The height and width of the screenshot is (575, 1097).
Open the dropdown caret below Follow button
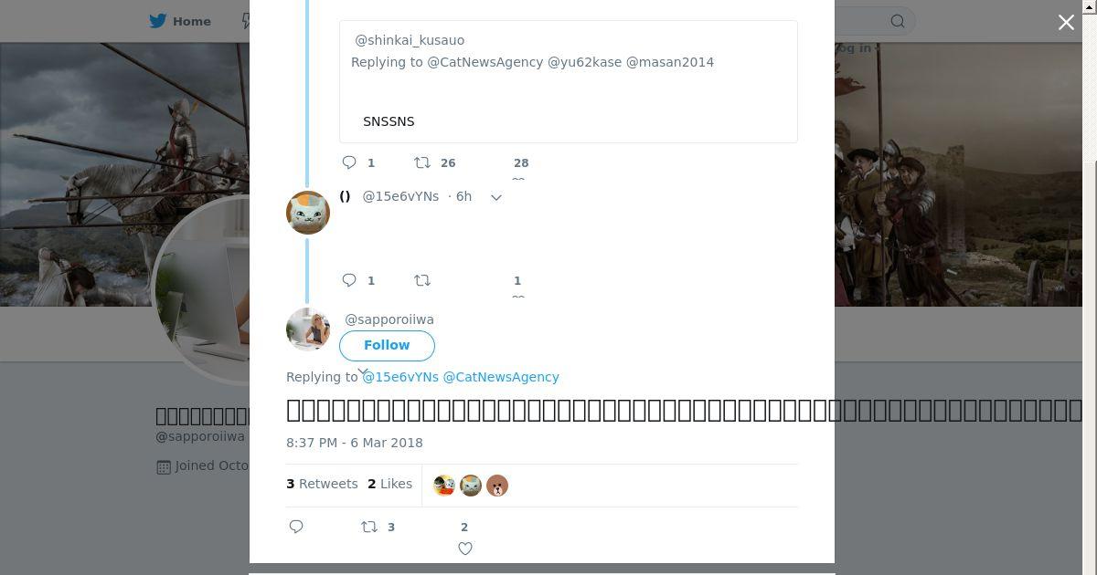pos(363,371)
